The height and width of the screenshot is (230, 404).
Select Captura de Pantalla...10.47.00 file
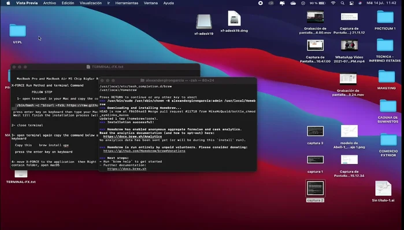[315, 46]
